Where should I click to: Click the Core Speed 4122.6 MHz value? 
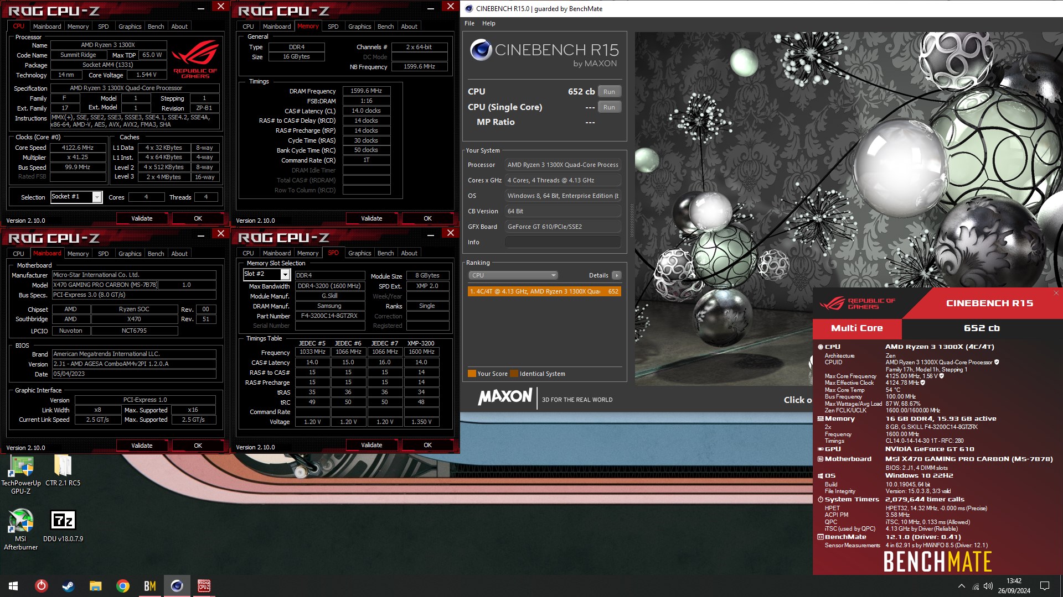pyautogui.click(x=78, y=148)
